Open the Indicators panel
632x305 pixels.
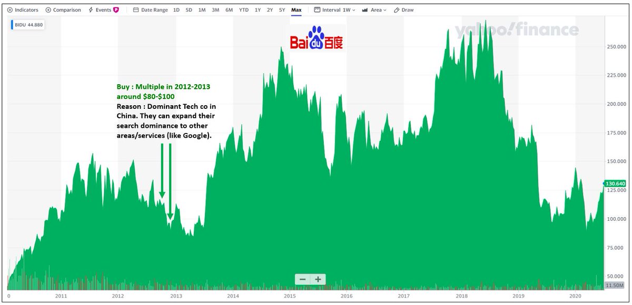tap(23, 10)
